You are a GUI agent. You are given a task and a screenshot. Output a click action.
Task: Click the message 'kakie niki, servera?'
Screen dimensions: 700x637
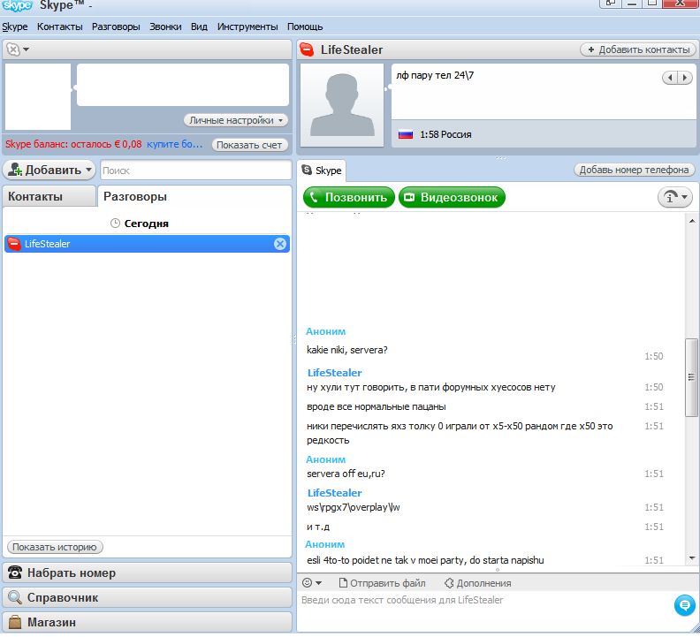click(x=346, y=350)
